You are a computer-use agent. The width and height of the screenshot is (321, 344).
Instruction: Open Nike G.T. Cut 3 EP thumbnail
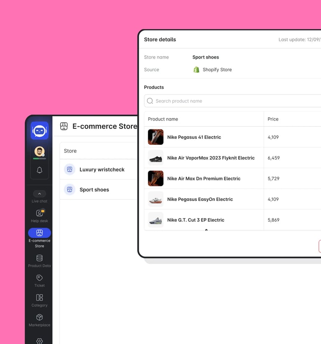155,220
